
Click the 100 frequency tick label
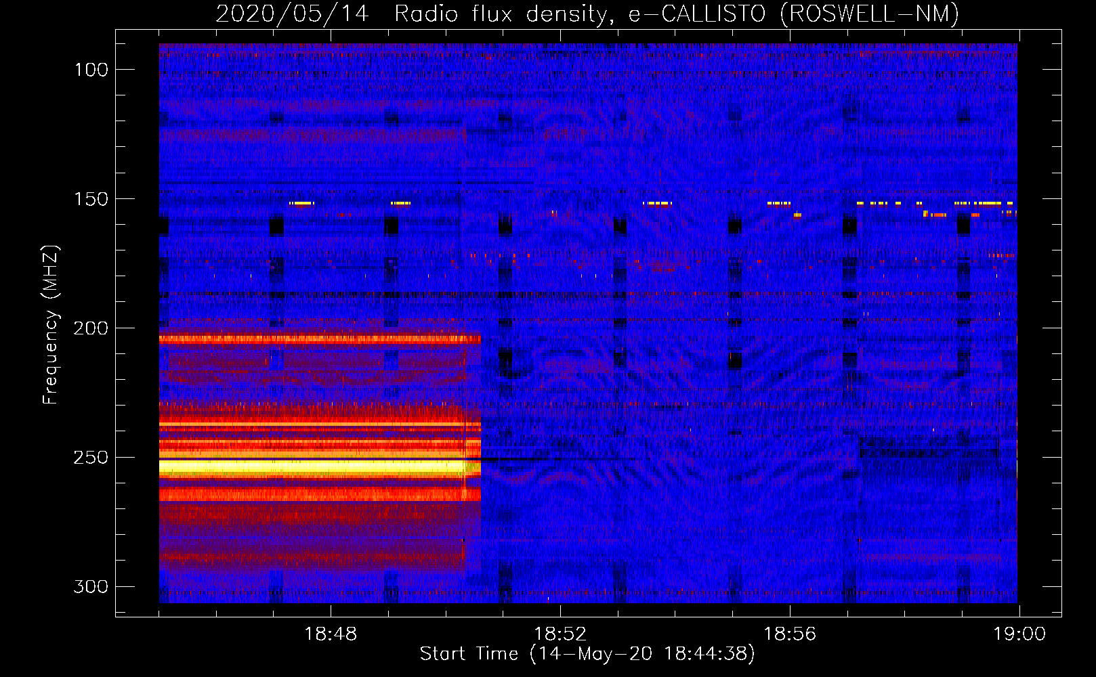click(x=91, y=70)
